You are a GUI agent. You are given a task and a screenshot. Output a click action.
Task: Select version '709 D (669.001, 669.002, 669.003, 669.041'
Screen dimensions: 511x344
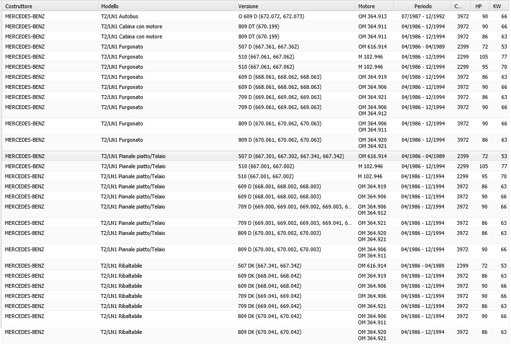tap(295, 223)
